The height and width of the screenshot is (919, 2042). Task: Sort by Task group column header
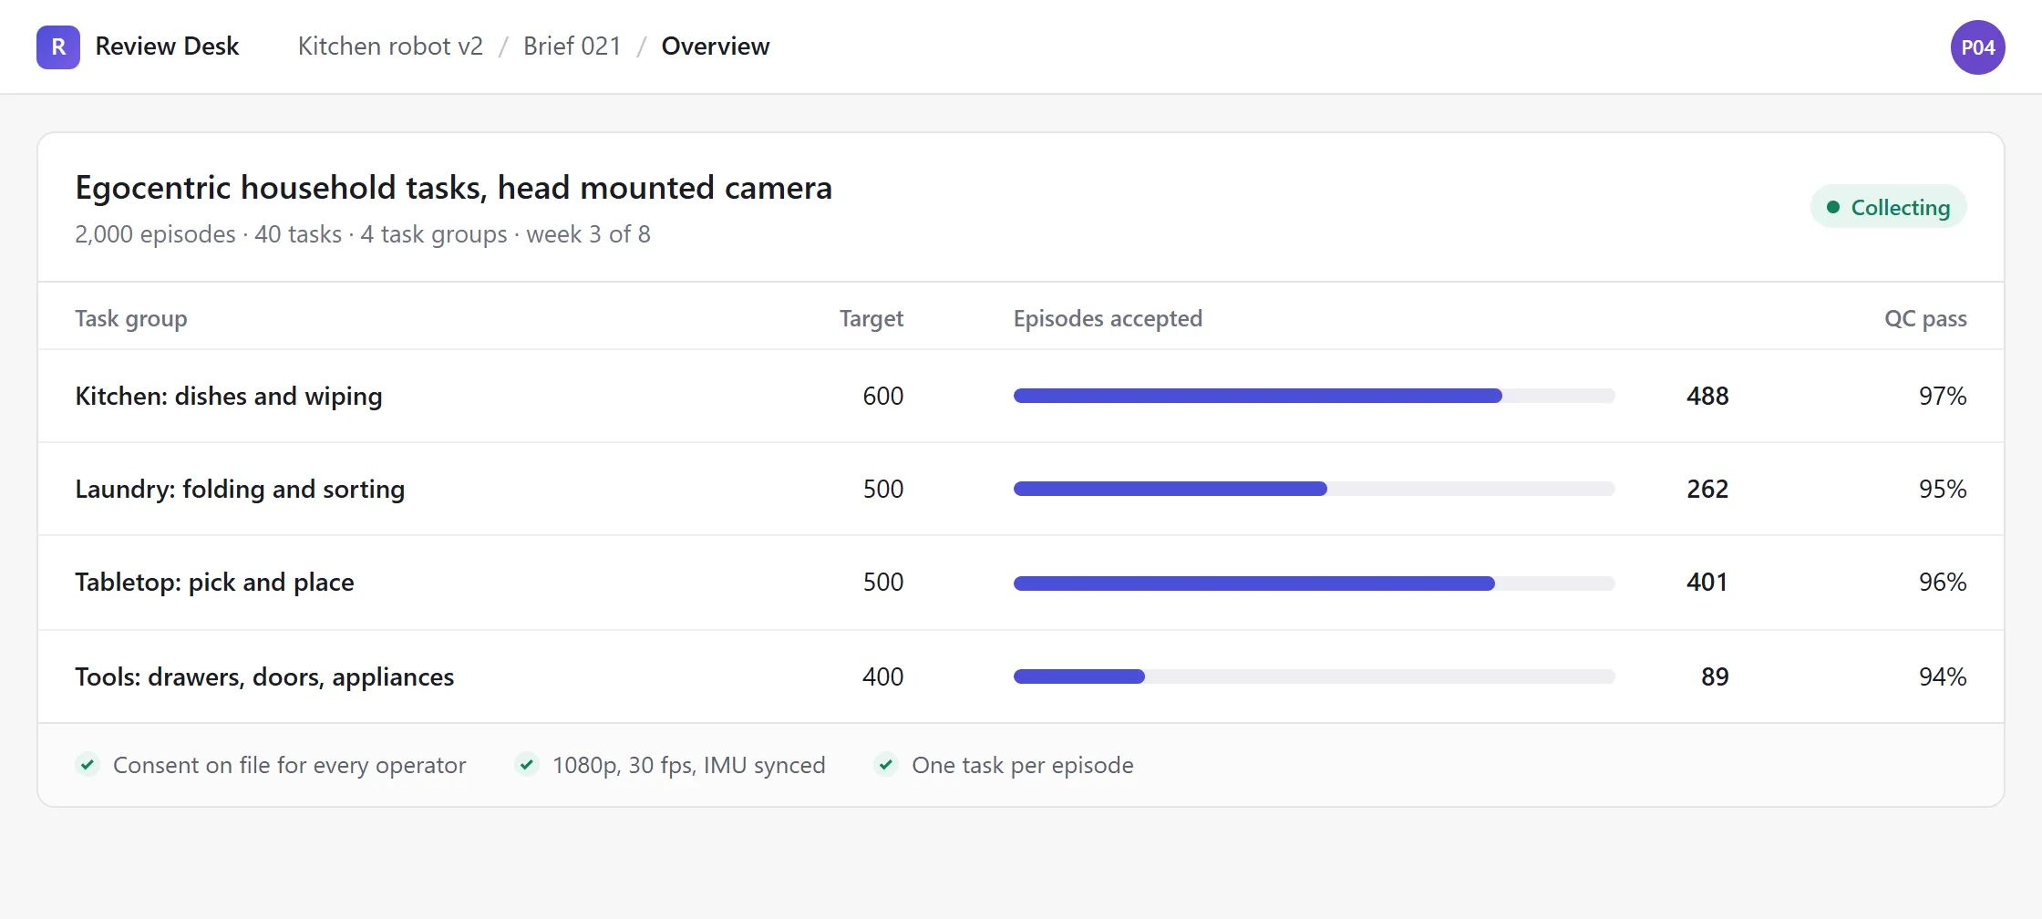(131, 318)
